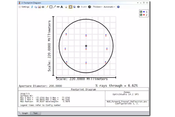Click the horizontal 'Scale: 220.0000 Millimeters' label

pos(82,79)
